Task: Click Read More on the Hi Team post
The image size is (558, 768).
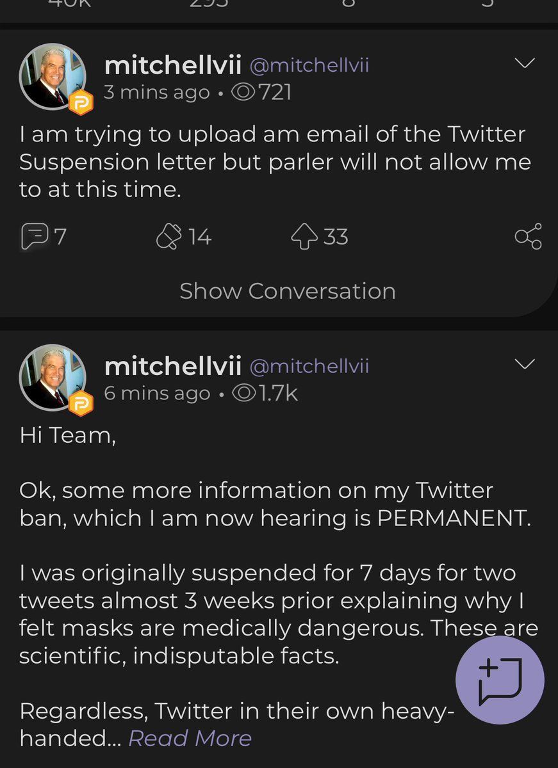Action: click(x=190, y=739)
